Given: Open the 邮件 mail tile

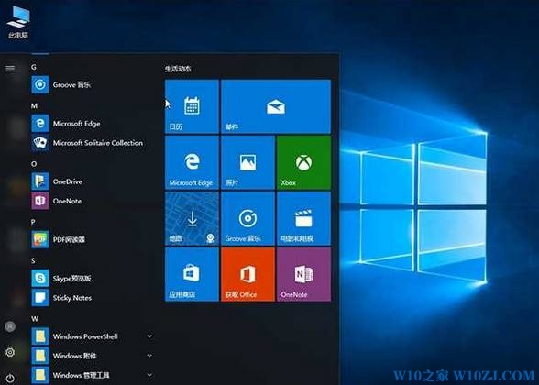Looking at the screenshot, I should [x=276, y=106].
